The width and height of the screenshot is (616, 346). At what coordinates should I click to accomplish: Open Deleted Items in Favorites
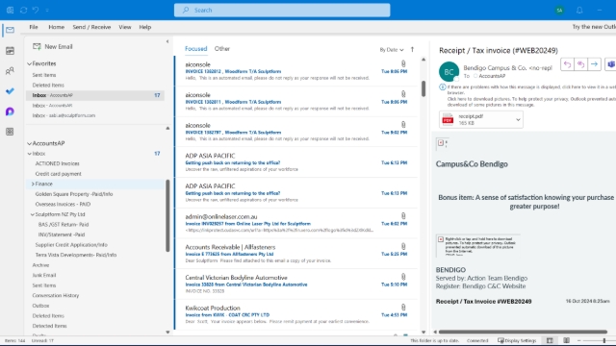click(48, 86)
